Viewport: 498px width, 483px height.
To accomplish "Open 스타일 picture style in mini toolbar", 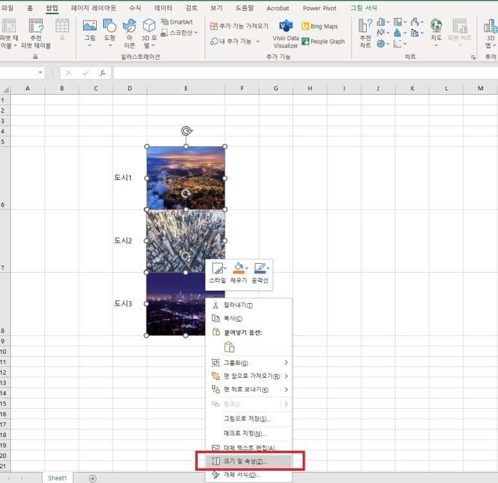I will point(218,273).
